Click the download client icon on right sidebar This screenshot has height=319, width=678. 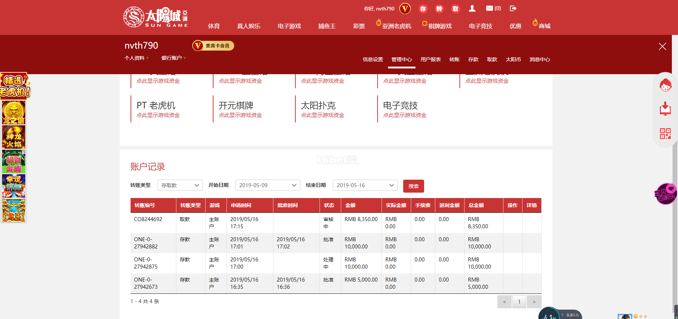click(x=665, y=109)
